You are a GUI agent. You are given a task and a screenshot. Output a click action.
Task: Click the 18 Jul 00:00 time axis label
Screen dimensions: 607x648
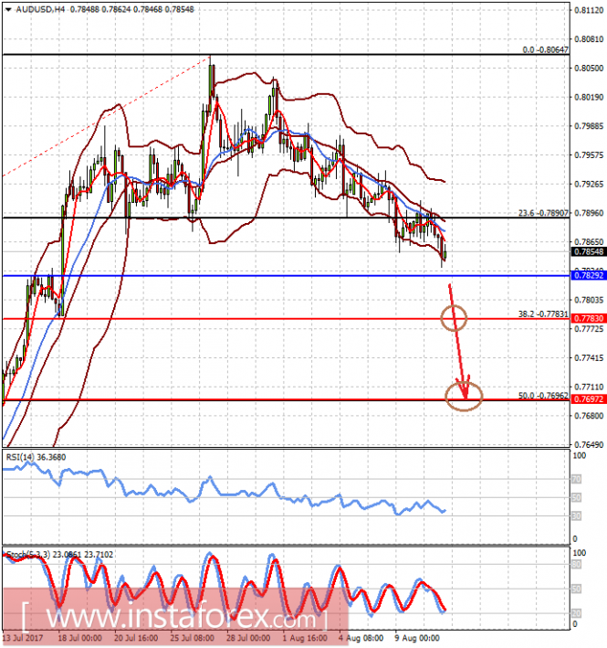[79, 638]
